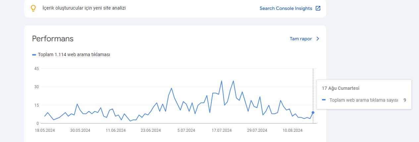This screenshot has width=419, height=142.
Task: Click the 29.07.2024 axis date label
Action: pos(257,130)
